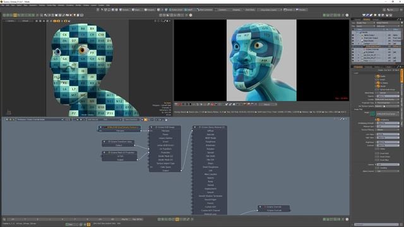
Task: Select Edges selection mode
Action: (136, 10)
